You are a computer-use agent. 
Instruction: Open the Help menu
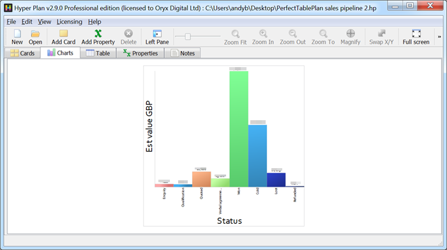[95, 22]
